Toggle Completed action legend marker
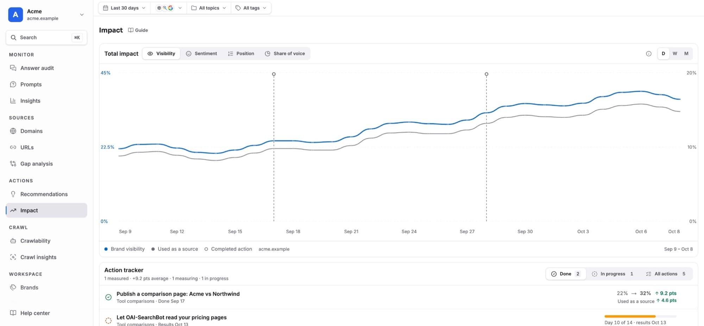 tap(228, 249)
